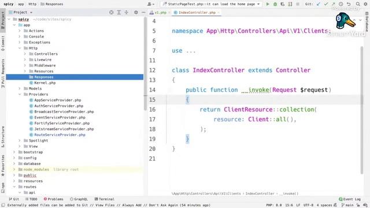Select the IndexController.php editor tab
This screenshot has height=208, width=370.
tap(197, 13)
